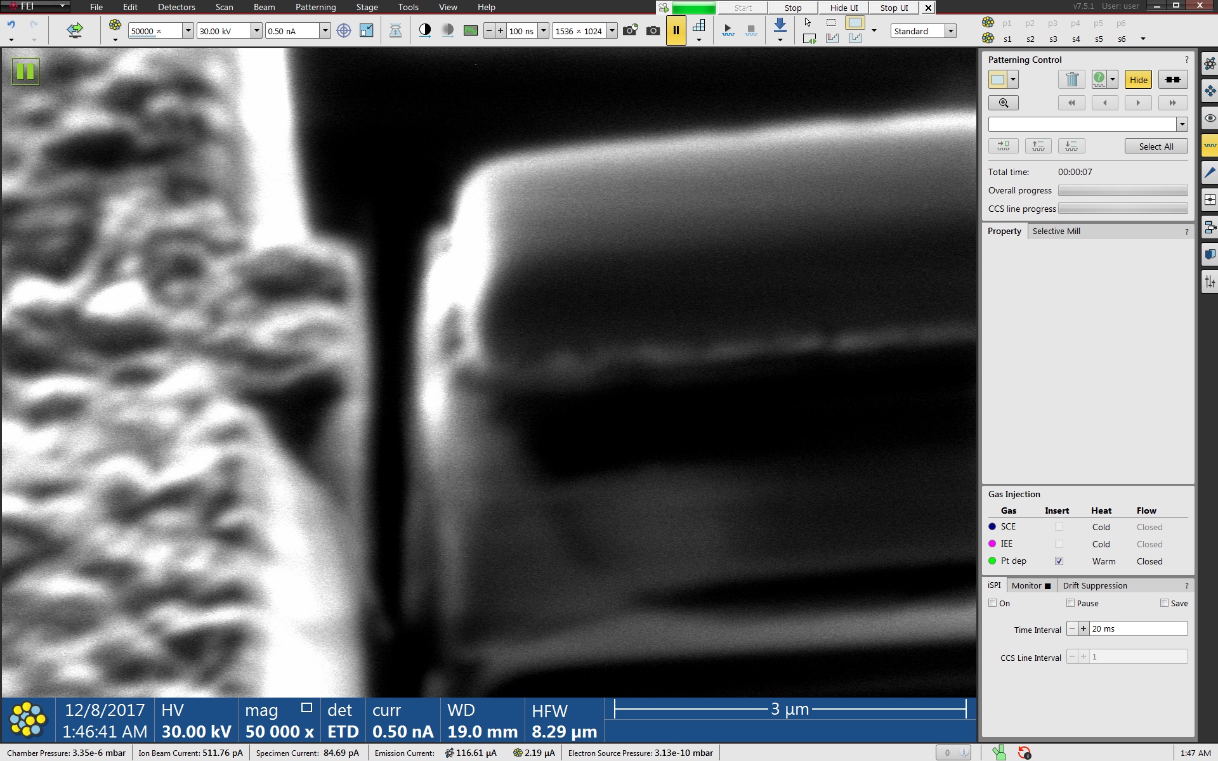Expand the beam current 0.50 nA dropdown

(325, 31)
